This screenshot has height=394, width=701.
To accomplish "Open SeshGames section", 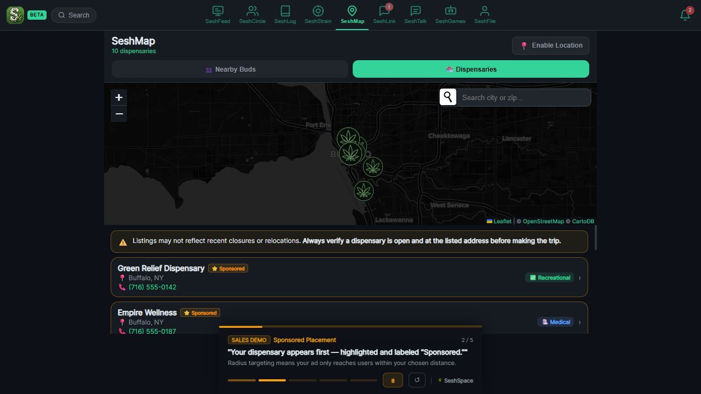I will (x=450, y=15).
